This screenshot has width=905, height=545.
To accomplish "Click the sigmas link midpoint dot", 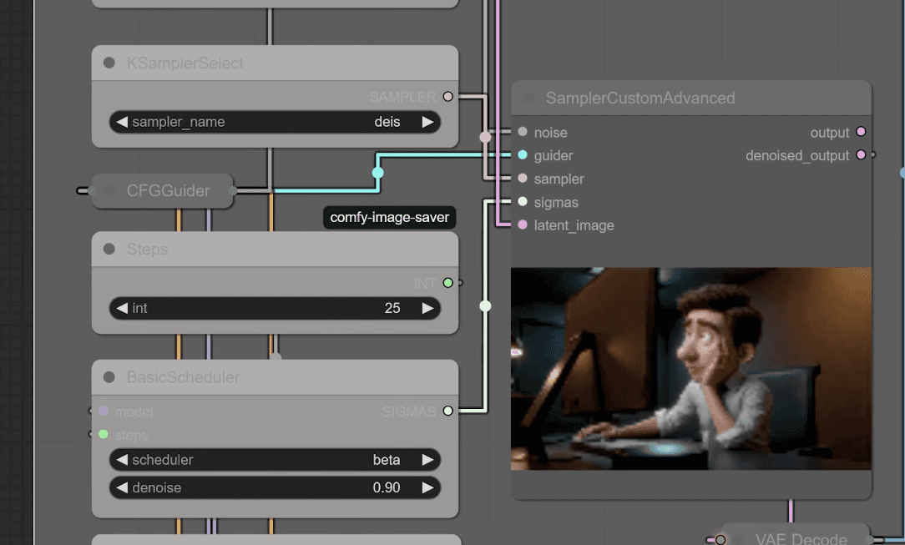I will click(485, 305).
